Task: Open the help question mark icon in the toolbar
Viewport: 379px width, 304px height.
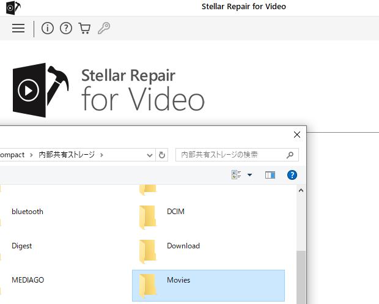Action: (x=66, y=28)
